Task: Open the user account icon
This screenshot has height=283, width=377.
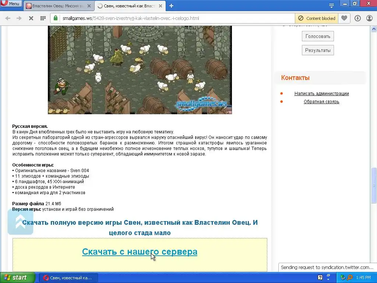Action: (369, 18)
